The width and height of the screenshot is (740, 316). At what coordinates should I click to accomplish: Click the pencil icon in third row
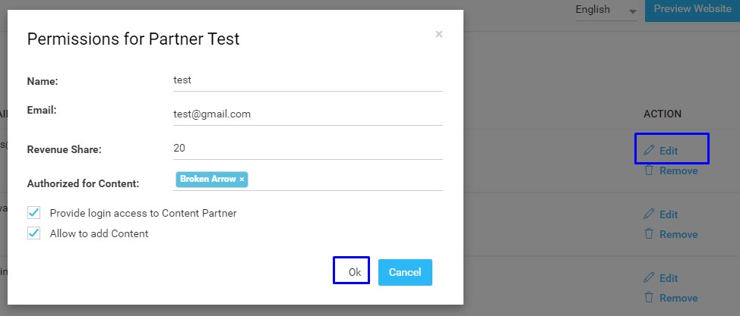[x=649, y=277]
